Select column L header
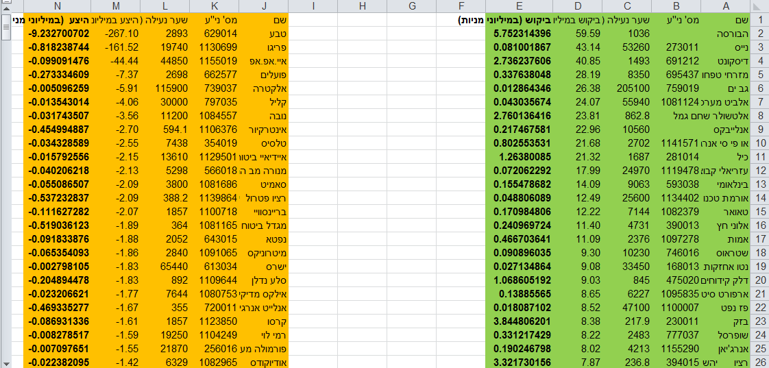769x368 pixels. [164, 6]
